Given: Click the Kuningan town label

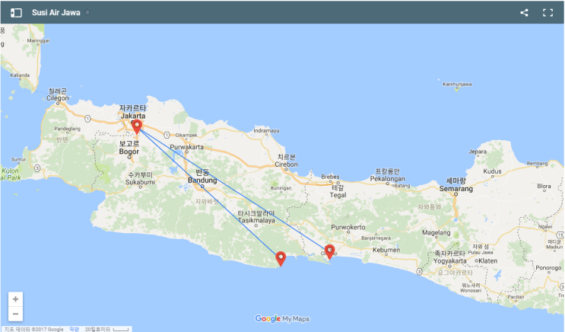Looking at the screenshot, I should point(281,188).
